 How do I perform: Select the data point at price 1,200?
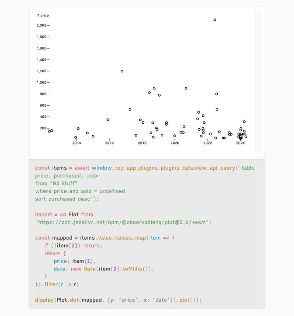[122, 71]
